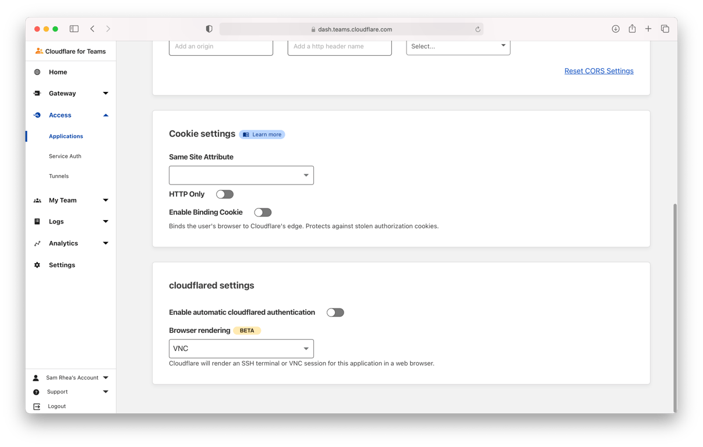Open the Same Site Attribute dropdown

(241, 175)
